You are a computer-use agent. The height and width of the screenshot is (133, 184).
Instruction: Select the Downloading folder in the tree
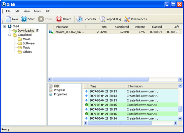[x=26, y=31]
